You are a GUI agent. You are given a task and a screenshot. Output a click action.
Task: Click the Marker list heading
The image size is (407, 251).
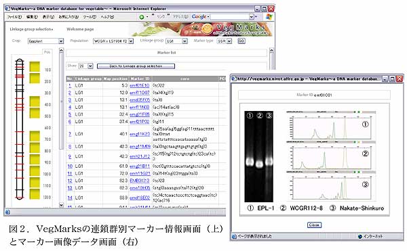click(166, 53)
